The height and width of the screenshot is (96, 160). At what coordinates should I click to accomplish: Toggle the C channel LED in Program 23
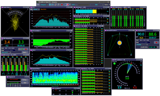pyautogui.click(x=13, y=84)
